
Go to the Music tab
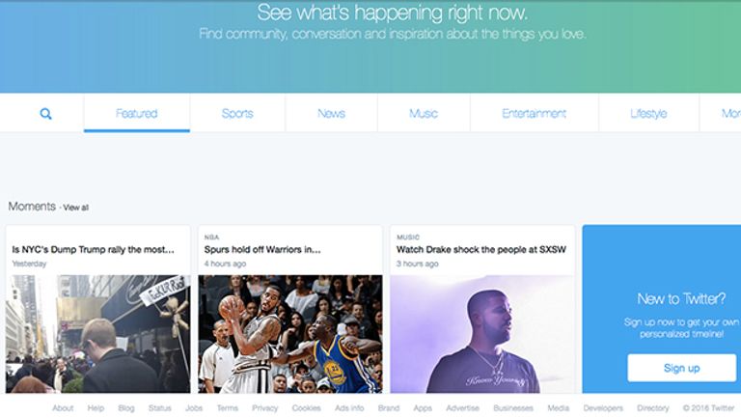(424, 114)
